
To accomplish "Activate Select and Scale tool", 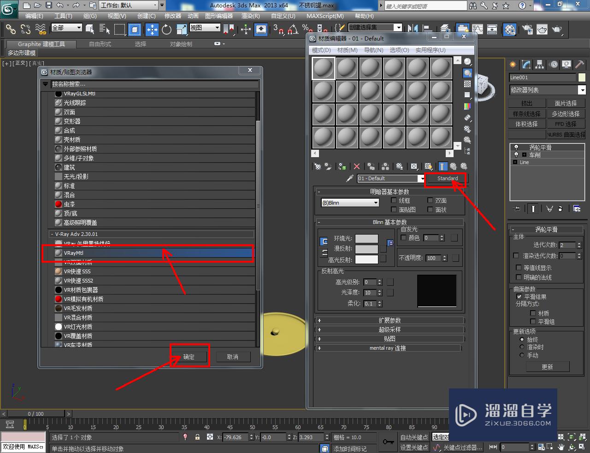I will pos(181,29).
